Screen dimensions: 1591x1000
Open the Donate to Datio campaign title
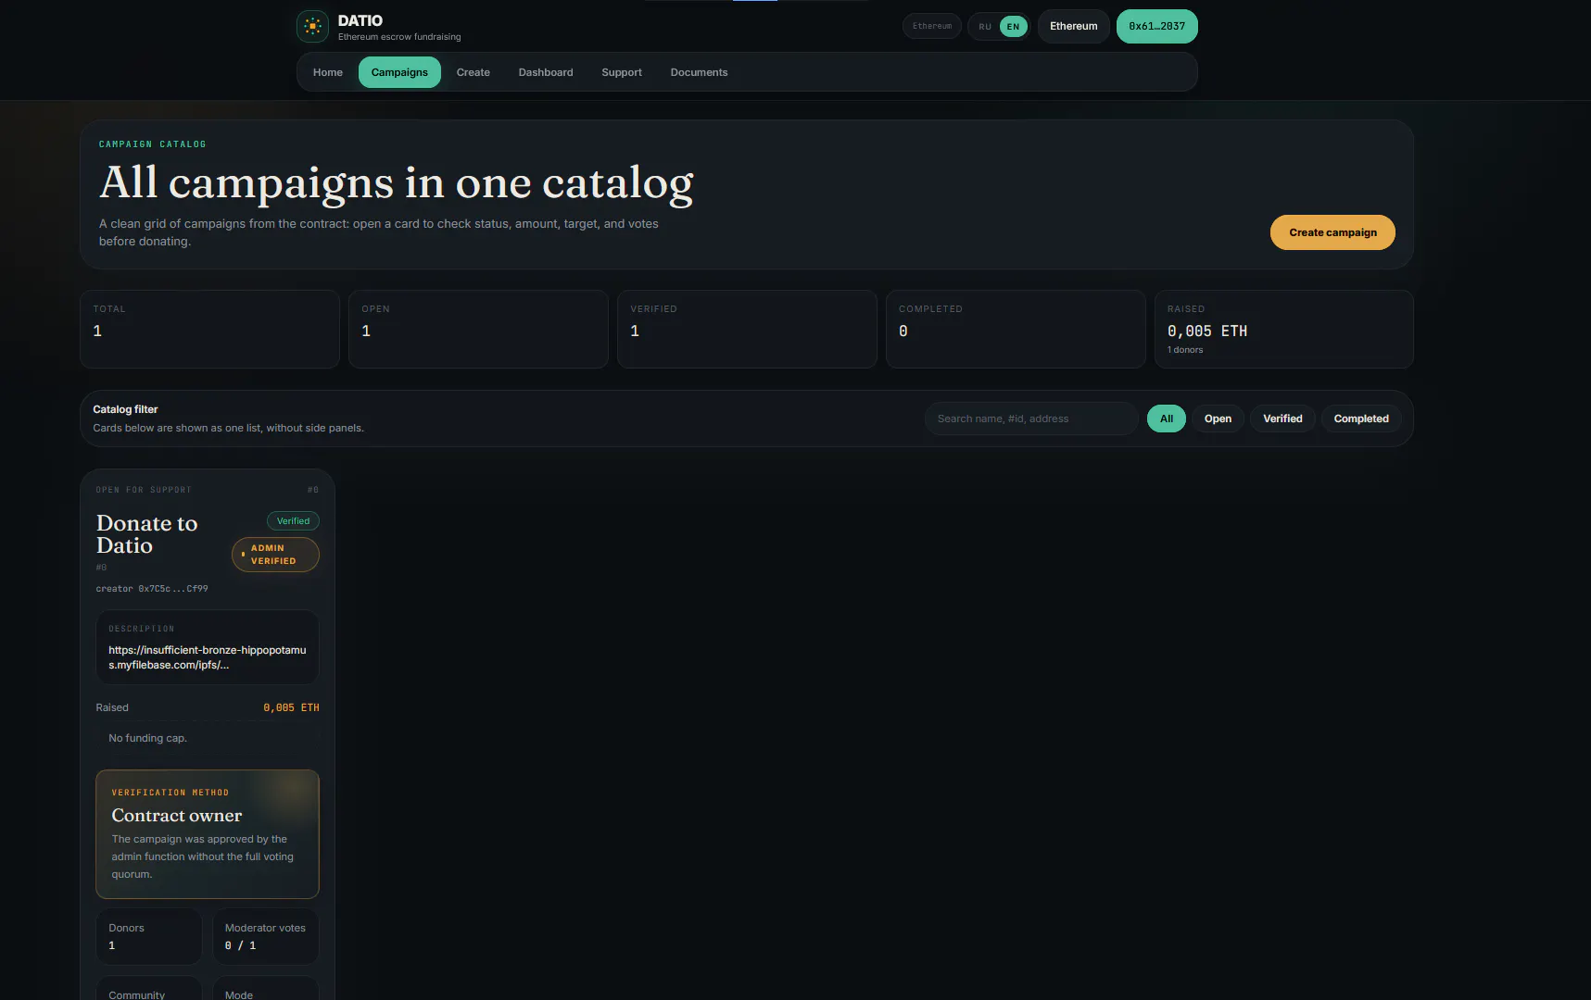(147, 534)
